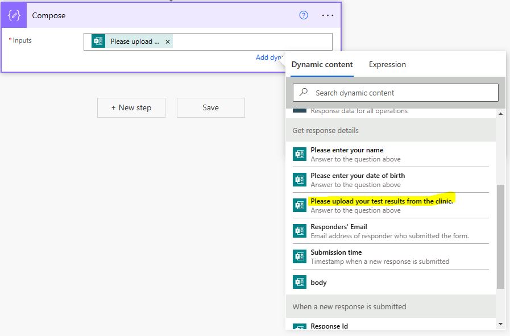Click the Add dynamic content link
This screenshot has height=336, width=510.
tap(269, 57)
